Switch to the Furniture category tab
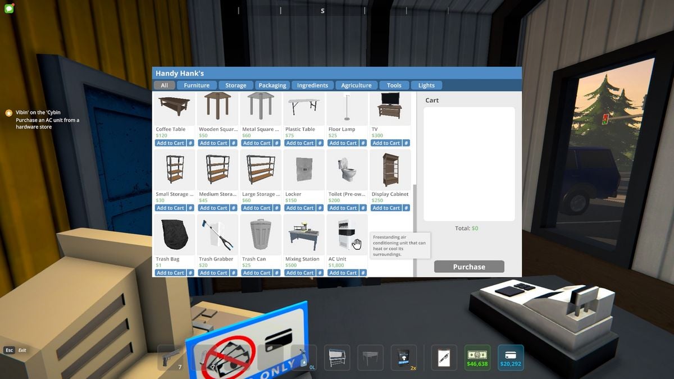Image resolution: width=674 pixels, height=379 pixels. click(197, 85)
